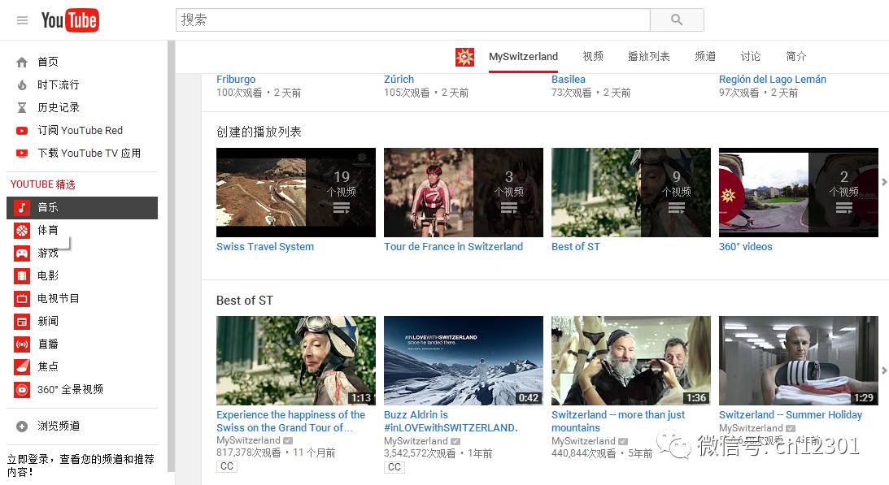889x485 pixels.
Task: Click the icon beside 订阅 YouTube Red
Action: pos(21,131)
